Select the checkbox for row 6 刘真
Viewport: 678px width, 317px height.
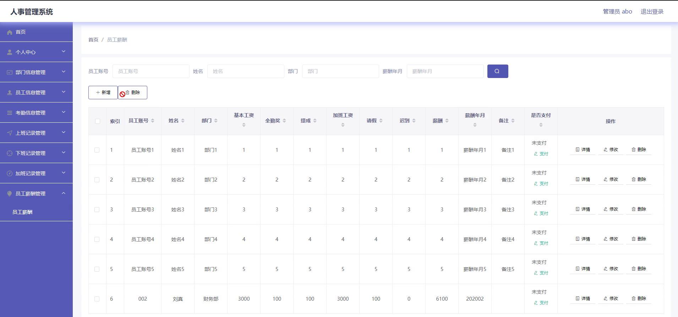(97, 299)
